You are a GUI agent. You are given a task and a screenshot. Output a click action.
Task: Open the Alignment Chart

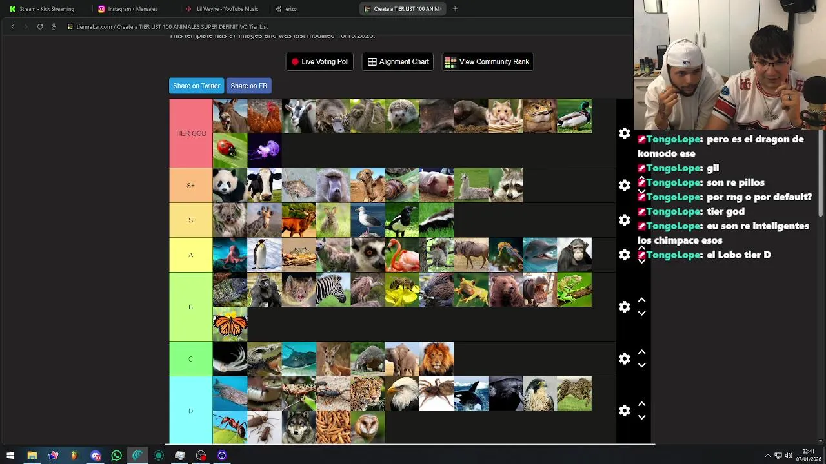click(x=398, y=62)
